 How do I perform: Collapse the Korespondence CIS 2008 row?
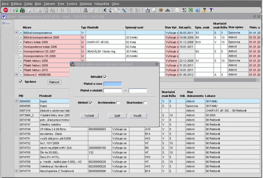click(21, 56)
